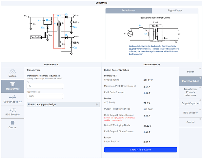Click the VCC Diode value 72.5 V
Screen dimensions: 220x164
[147, 103]
